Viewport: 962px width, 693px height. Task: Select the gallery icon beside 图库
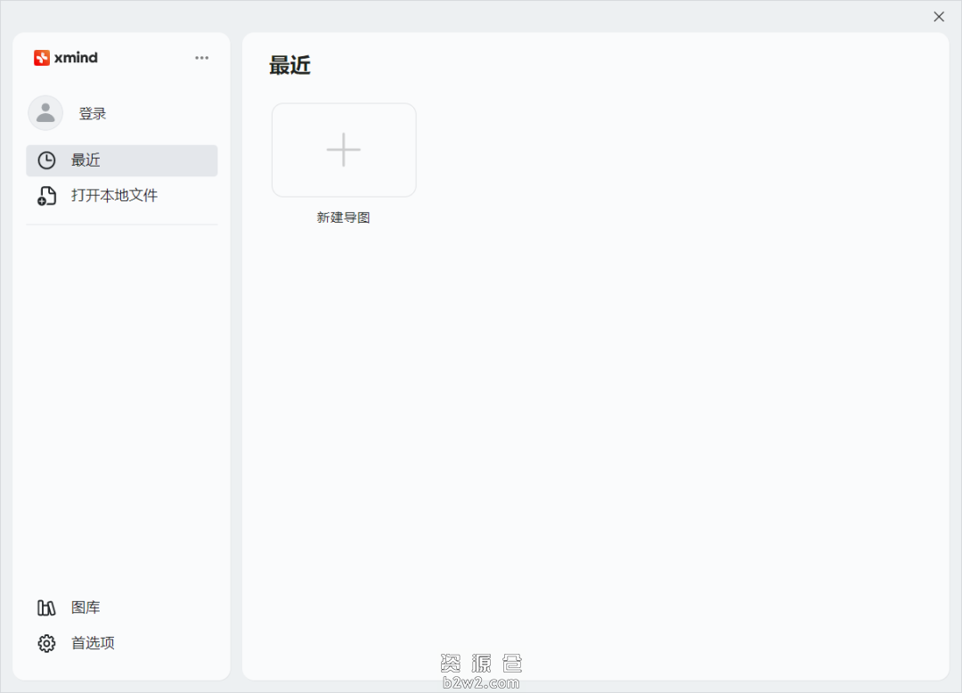point(46,607)
